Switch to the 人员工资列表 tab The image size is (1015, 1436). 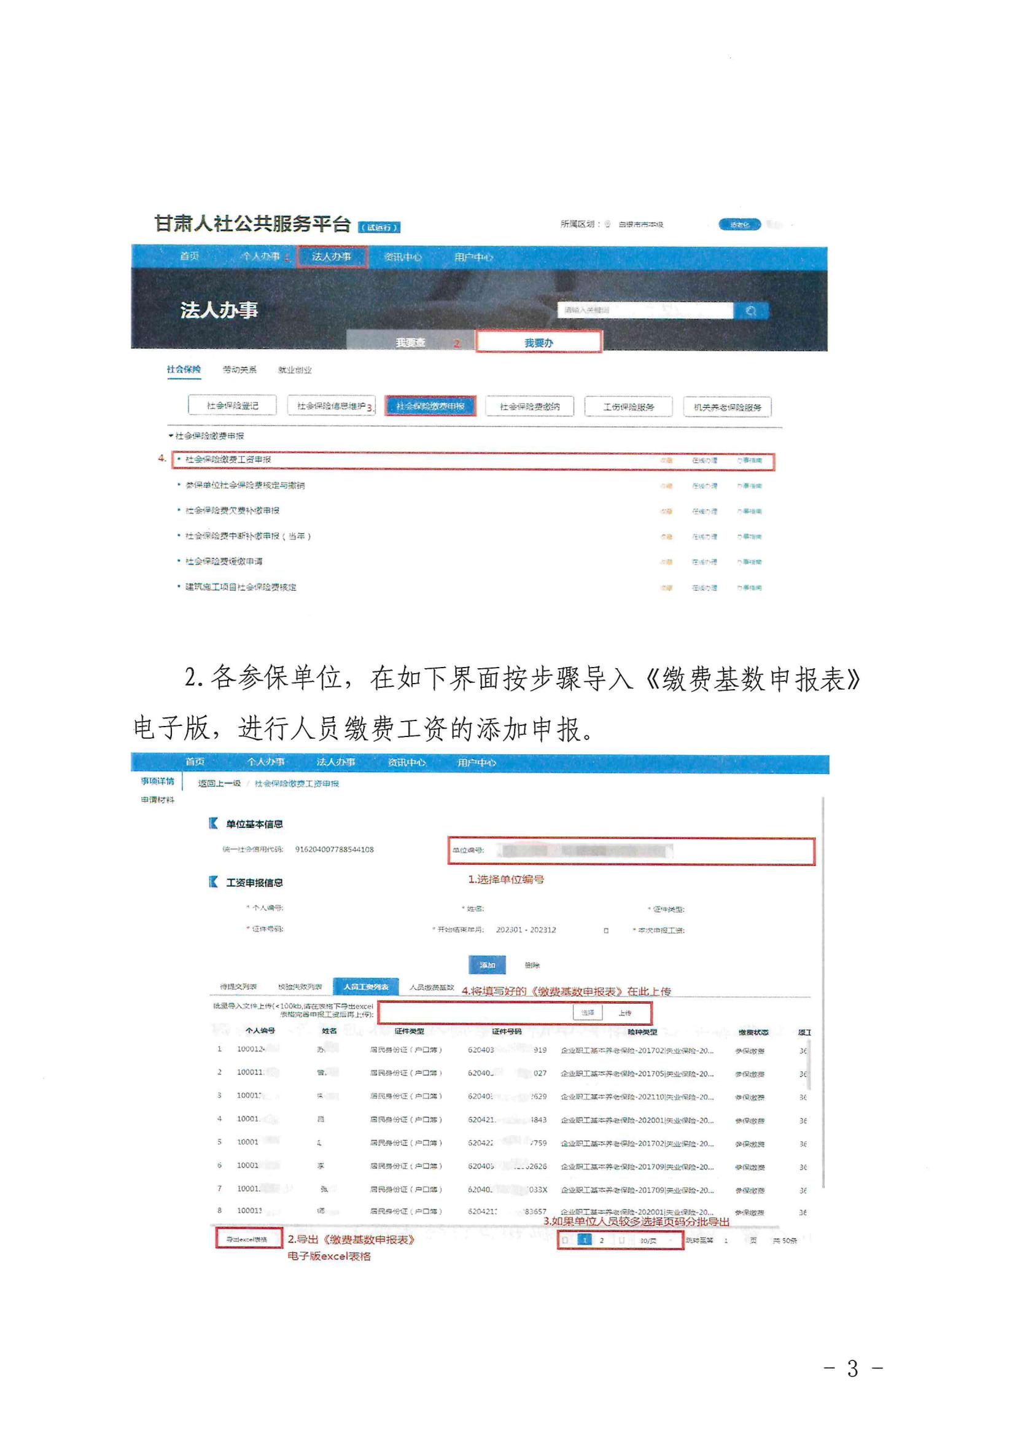pos(366,986)
